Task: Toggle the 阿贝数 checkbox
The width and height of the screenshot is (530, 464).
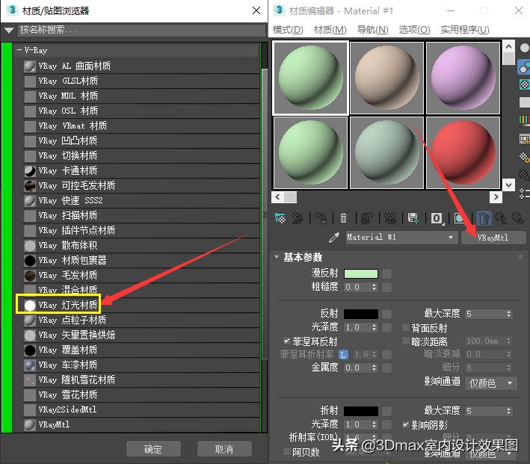Action: coord(286,451)
